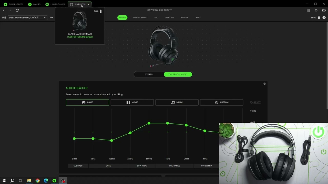Click the SUBBASS range label

tap(78, 166)
